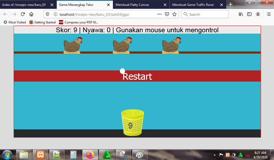The width and height of the screenshot is (274, 160).
Task: Click the network status tray icon
Action: [247, 155]
